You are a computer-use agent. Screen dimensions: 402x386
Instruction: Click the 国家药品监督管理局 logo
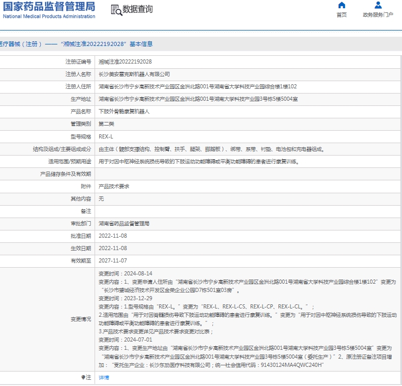(49, 10)
